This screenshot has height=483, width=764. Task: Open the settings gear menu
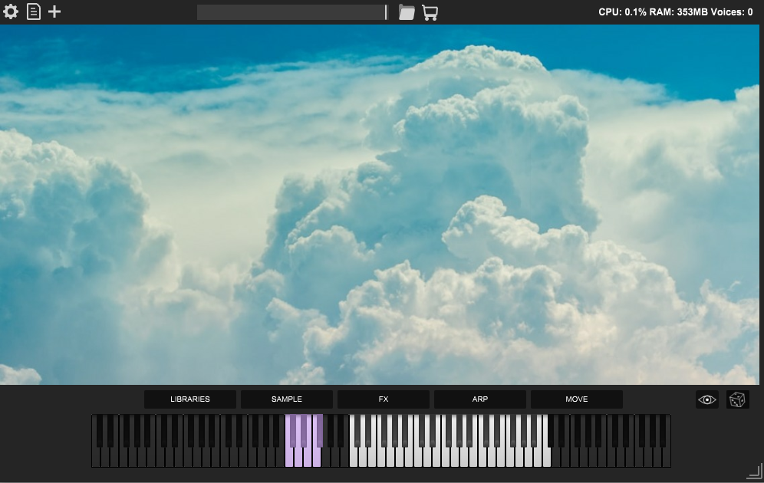click(x=10, y=11)
